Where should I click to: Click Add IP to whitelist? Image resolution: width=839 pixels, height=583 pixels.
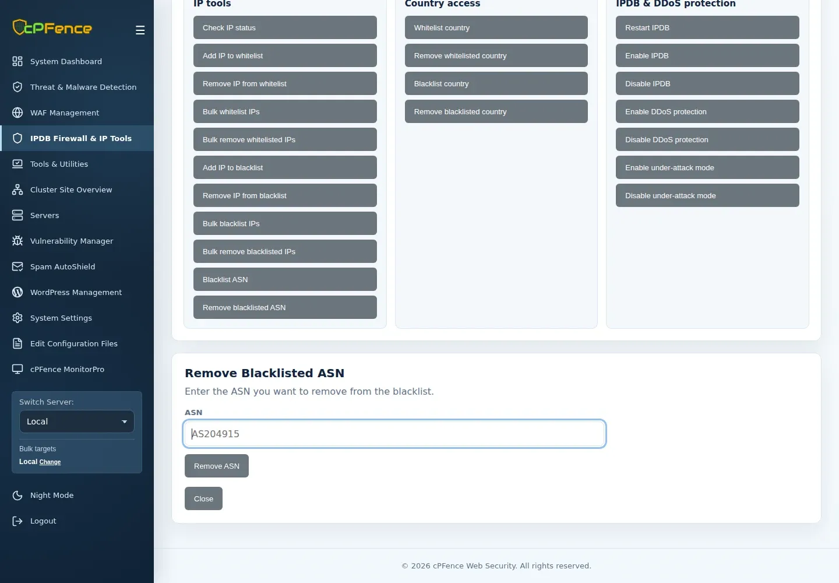tap(285, 55)
